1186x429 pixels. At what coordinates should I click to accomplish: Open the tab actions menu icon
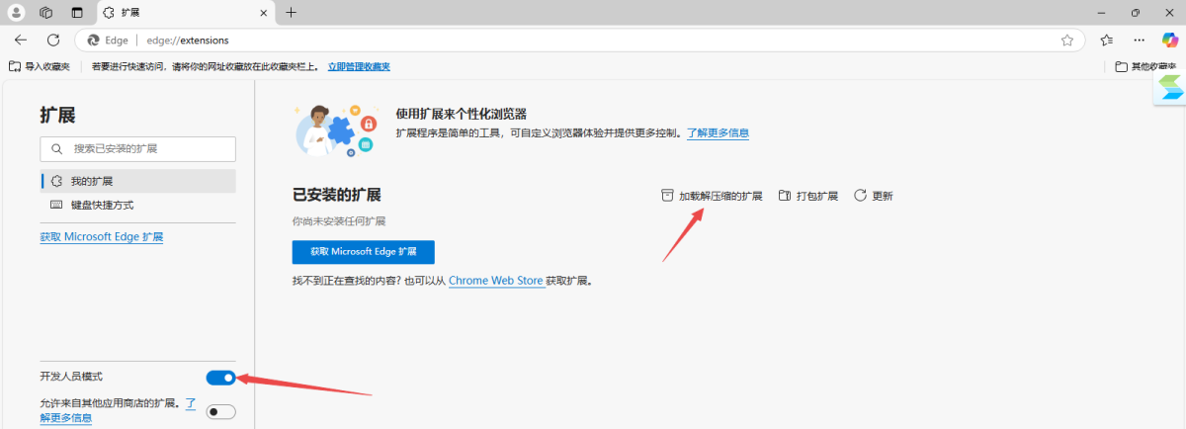pyautogui.click(x=77, y=13)
